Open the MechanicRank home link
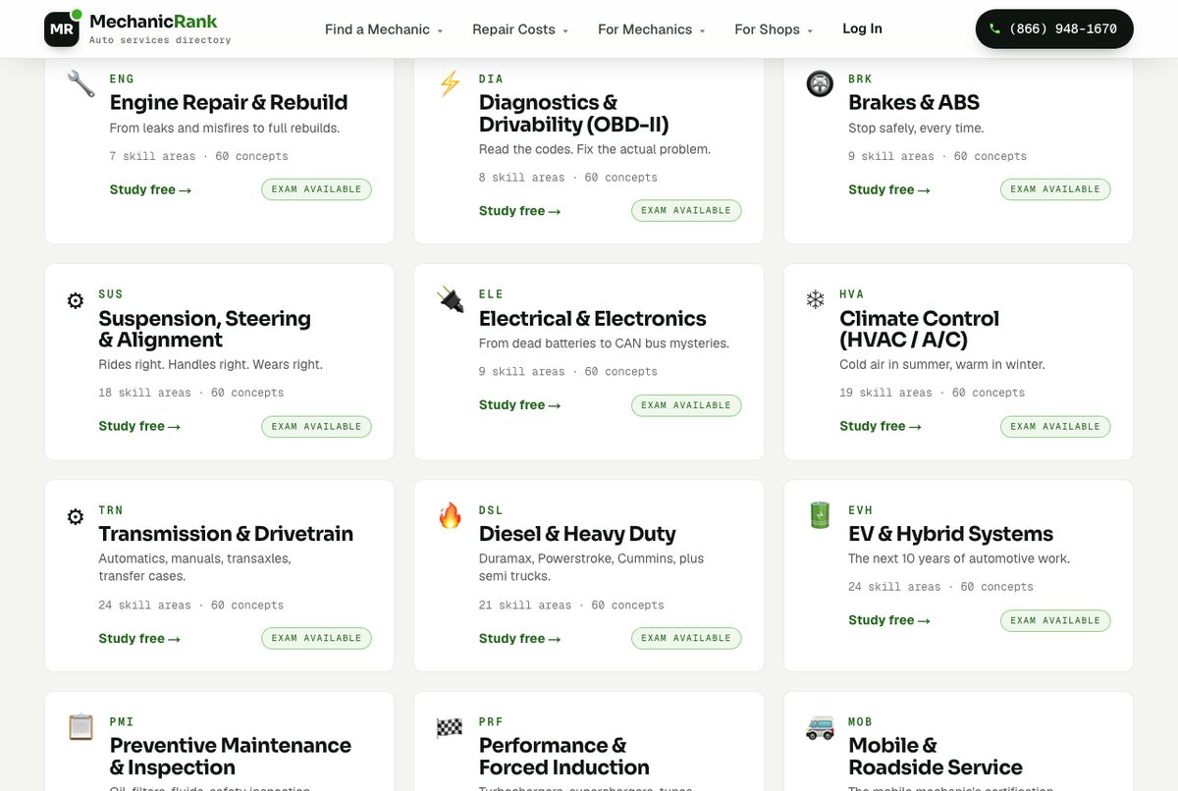1178x791 pixels. [138, 29]
